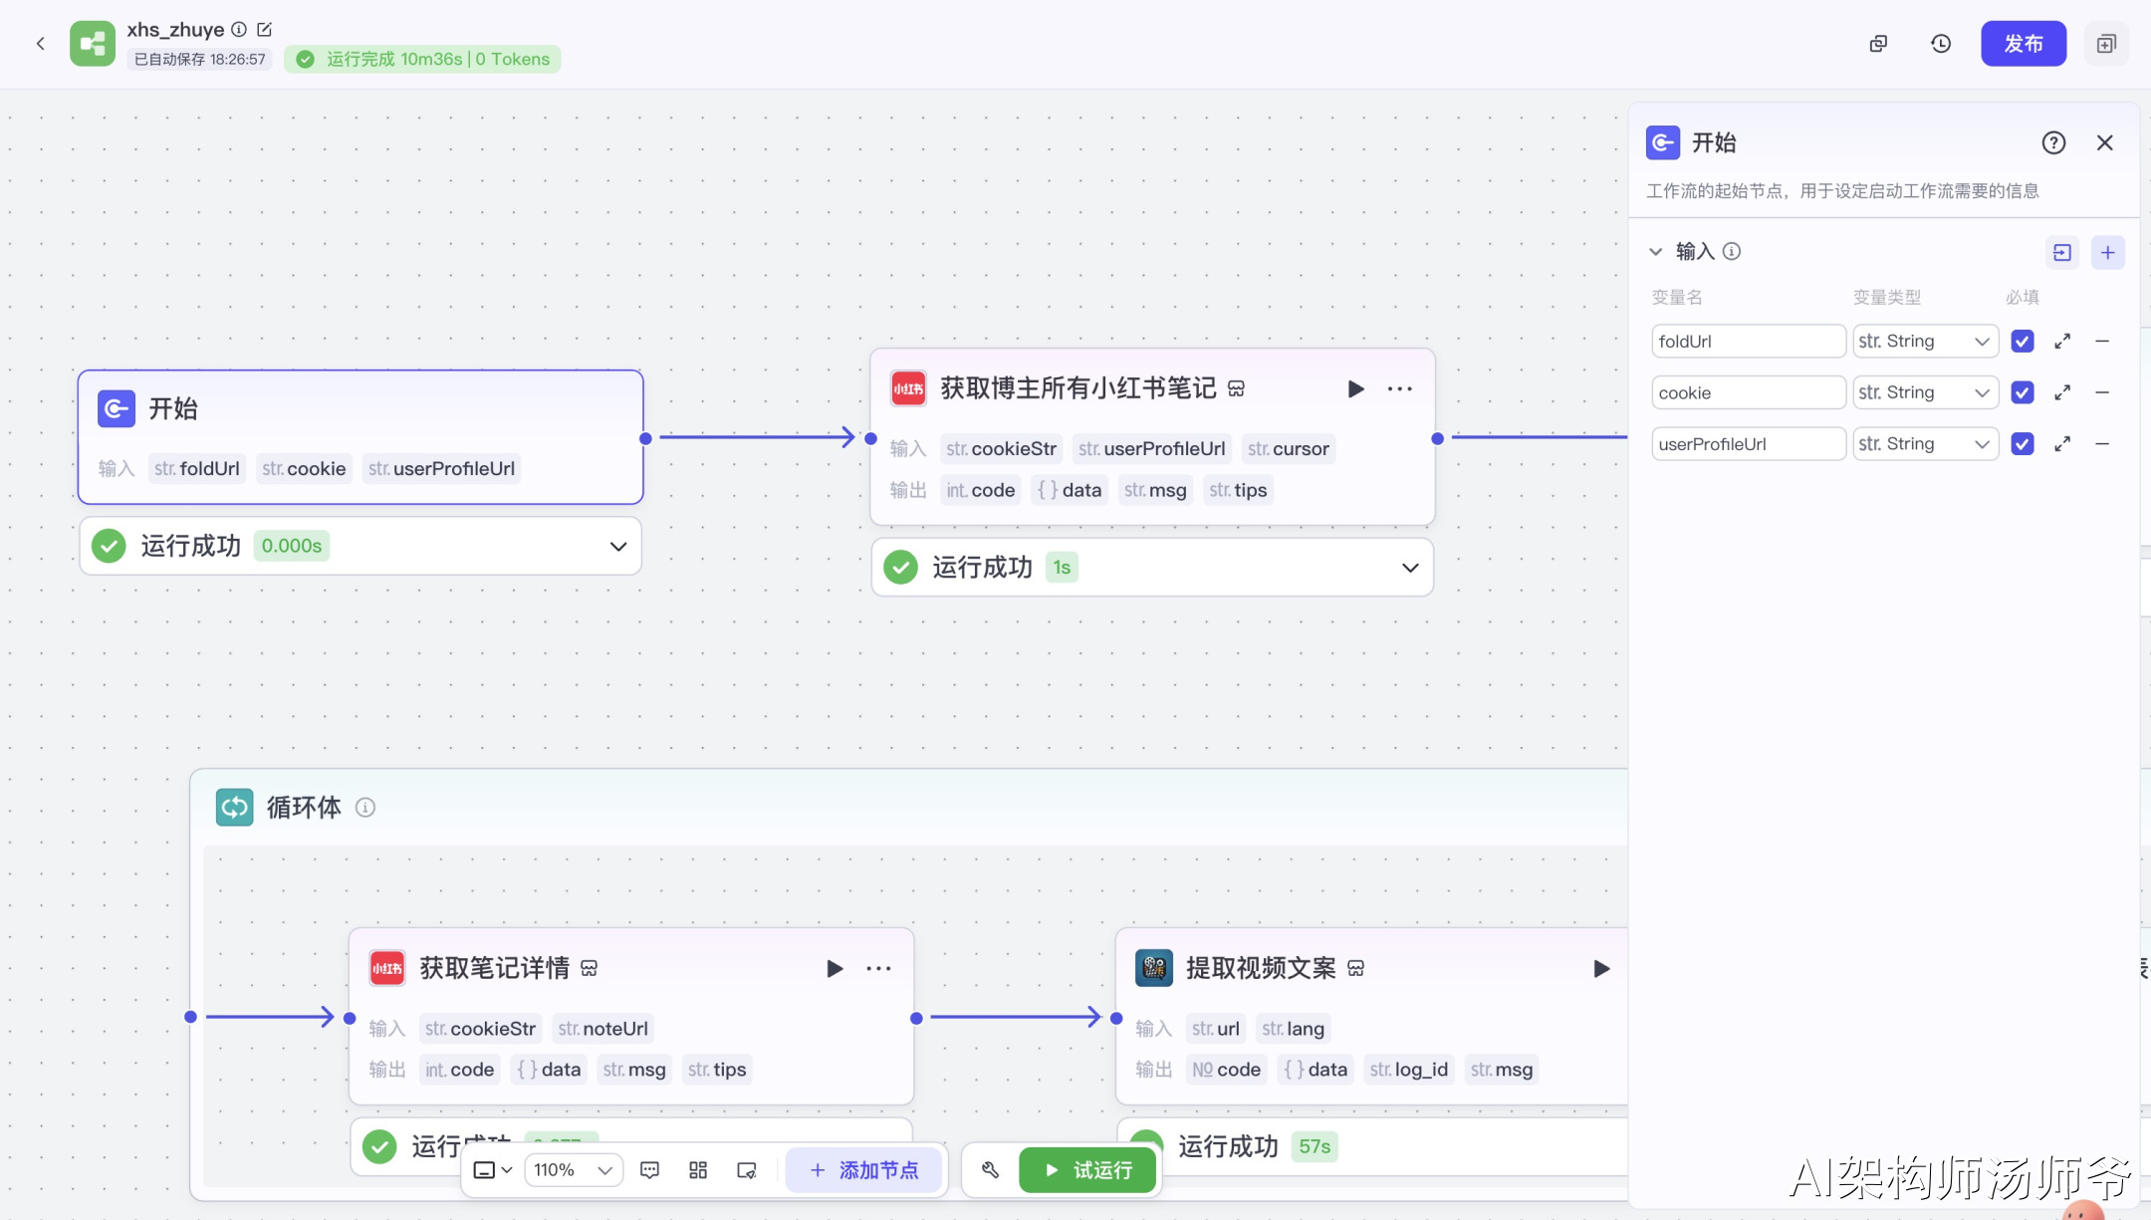2151x1220 pixels.
Task: Open the String type dropdown for foldUrl
Action: (x=1924, y=342)
